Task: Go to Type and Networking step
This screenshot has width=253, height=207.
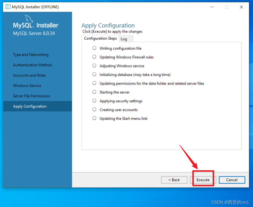Action: pyautogui.click(x=31, y=55)
